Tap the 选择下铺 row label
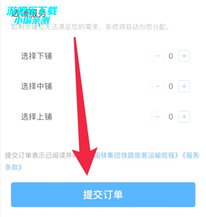The height and width of the screenshot is (217, 206). point(36,56)
